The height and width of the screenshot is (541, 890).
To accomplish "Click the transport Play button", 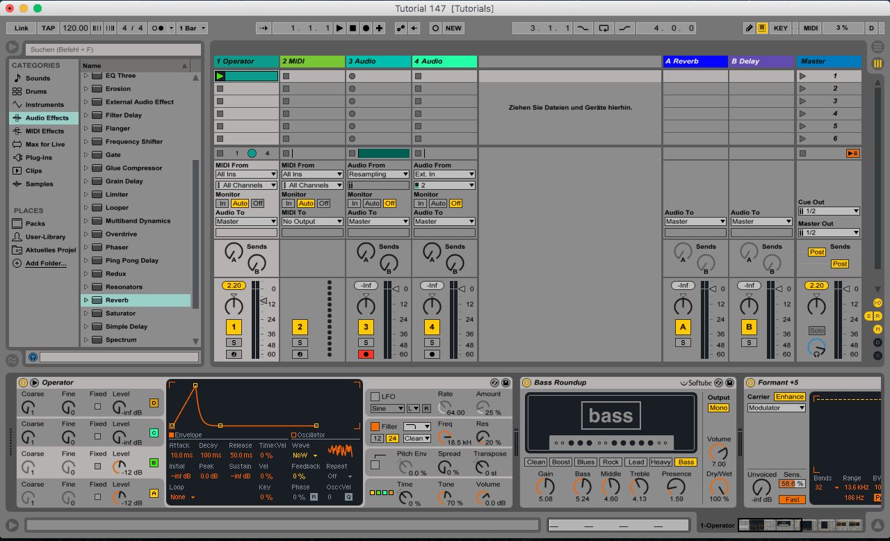I will pyautogui.click(x=339, y=28).
